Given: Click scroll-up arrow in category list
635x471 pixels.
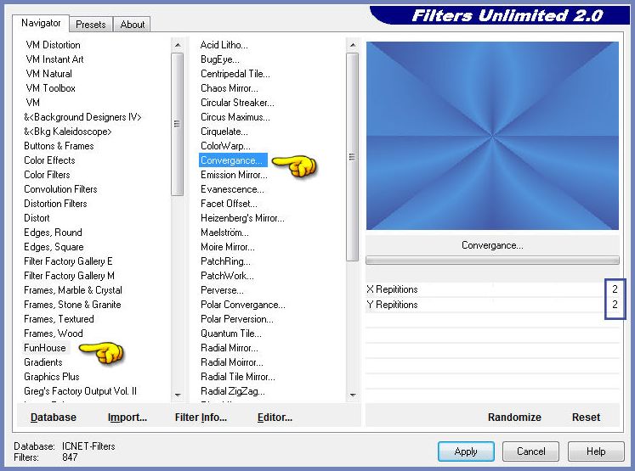Looking at the screenshot, I should click(178, 45).
